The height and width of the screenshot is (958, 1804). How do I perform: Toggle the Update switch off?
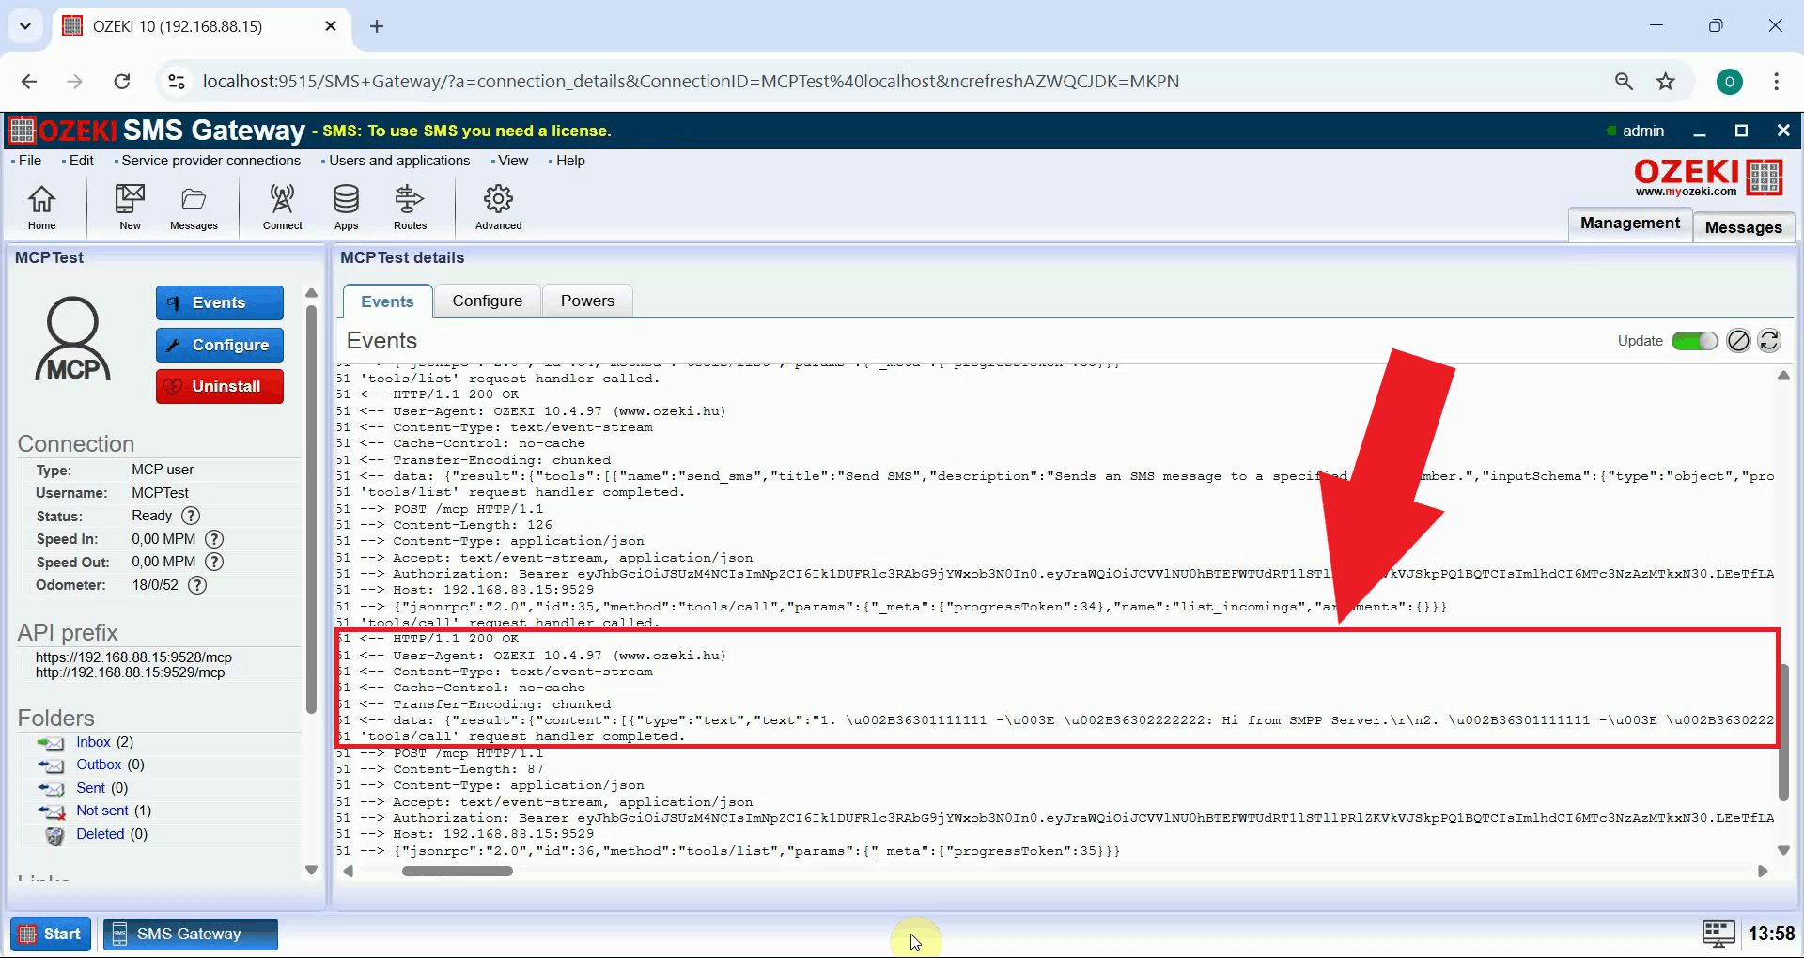[1694, 341]
